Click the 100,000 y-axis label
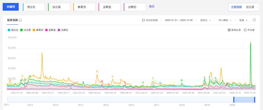This screenshot has width=263, height=110. point(12,37)
